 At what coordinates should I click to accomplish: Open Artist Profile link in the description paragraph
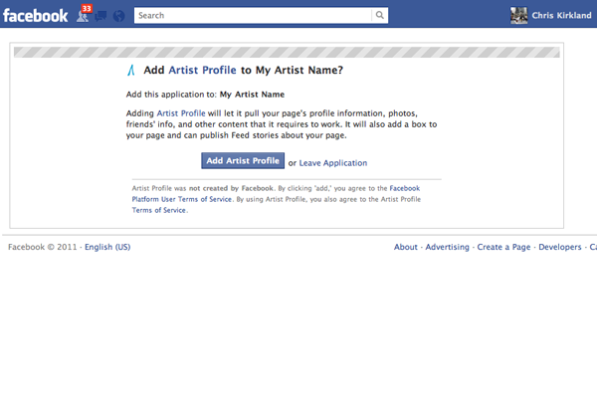[x=180, y=114]
